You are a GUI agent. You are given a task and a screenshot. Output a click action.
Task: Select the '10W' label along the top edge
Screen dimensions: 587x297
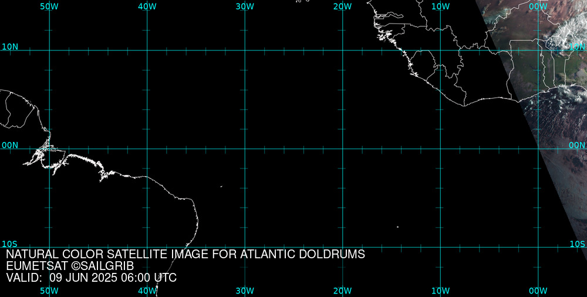441,6
